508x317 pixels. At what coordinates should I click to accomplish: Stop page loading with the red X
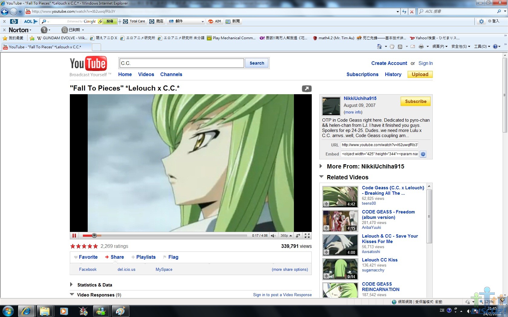[412, 11]
